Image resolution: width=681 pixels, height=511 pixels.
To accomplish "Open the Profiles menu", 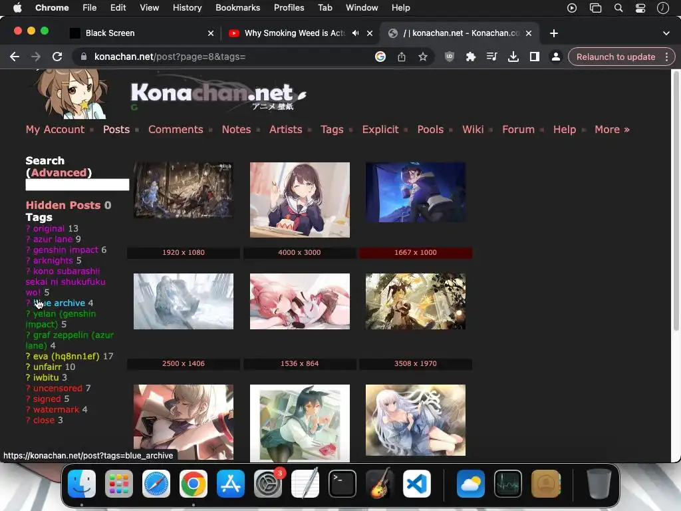I will (289, 8).
